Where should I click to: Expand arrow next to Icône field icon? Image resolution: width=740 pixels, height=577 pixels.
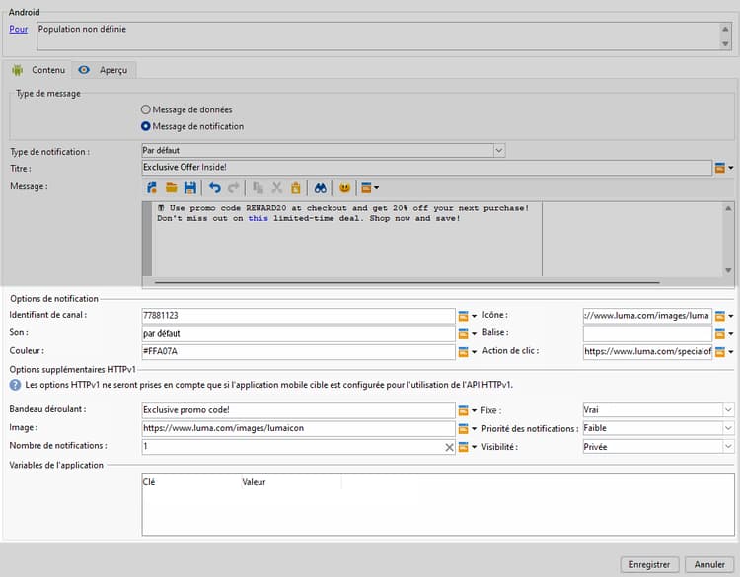[730, 316]
